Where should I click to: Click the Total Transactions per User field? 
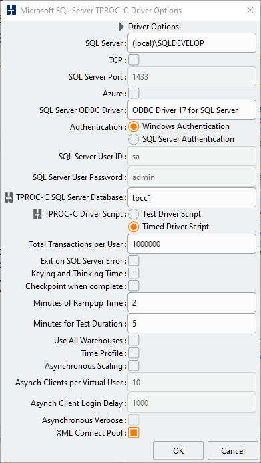click(x=192, y=244)
